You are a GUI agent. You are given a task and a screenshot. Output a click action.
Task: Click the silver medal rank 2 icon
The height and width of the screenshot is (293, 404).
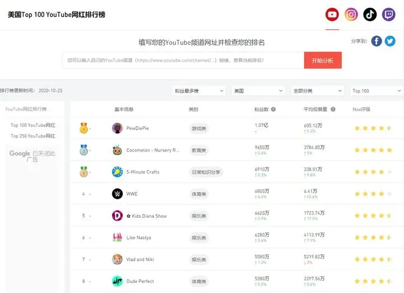84,150
